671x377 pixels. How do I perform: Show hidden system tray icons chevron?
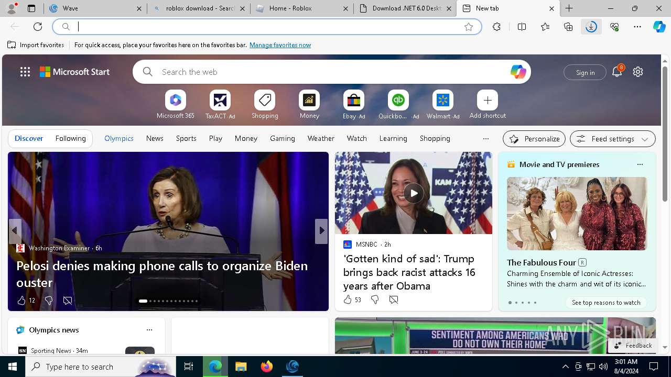tap(565, 367)
